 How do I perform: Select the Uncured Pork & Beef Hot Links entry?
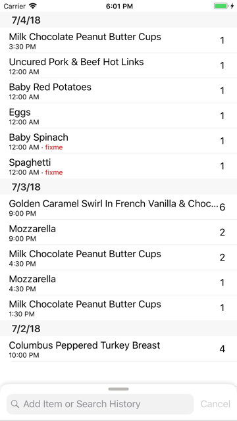coord(118,66)
